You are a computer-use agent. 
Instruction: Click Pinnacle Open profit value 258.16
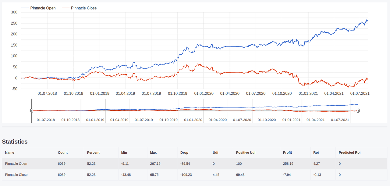click(288, 163)
